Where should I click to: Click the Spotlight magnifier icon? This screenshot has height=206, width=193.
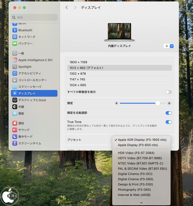point(15,67)
